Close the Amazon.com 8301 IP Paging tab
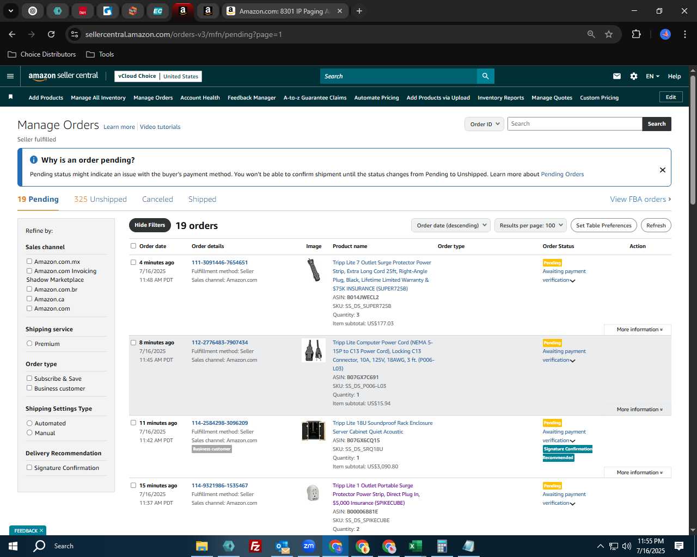Viewport: 697px width, 557px height. click(x=340, y=11)
